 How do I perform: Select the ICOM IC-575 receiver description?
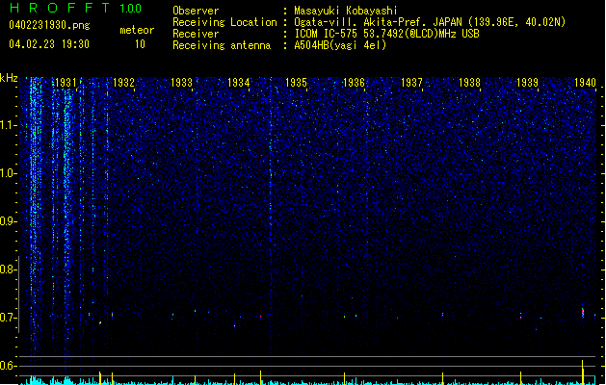point(386,34)
